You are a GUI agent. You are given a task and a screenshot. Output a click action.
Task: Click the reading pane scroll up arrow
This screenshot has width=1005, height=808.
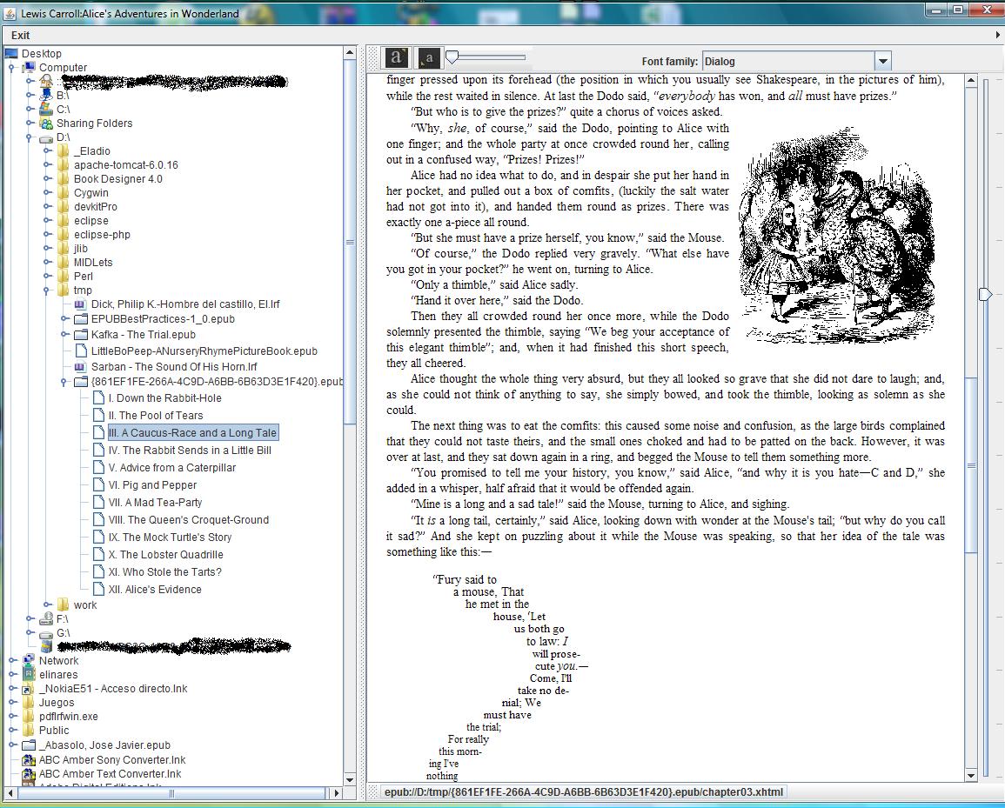click(971, 82)
